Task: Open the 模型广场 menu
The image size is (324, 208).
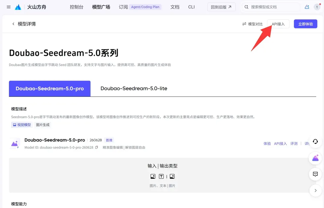Action: point(101,7)
